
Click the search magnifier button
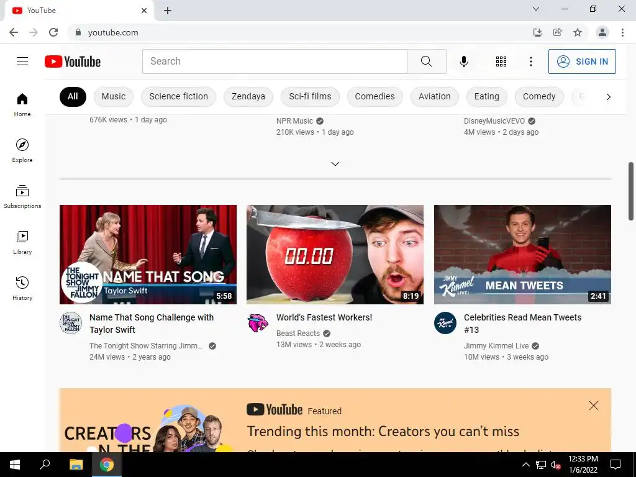tap(426, 61)
